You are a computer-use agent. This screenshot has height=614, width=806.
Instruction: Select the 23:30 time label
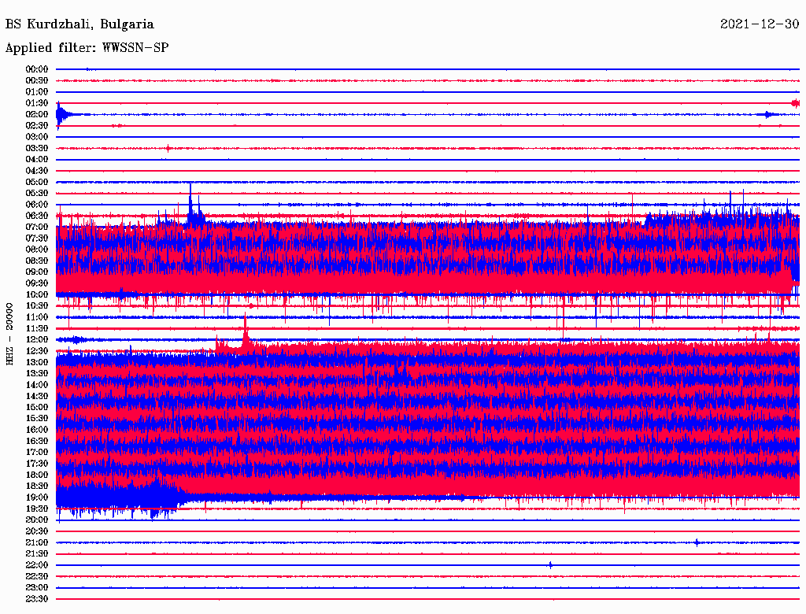tap(37, 599)
